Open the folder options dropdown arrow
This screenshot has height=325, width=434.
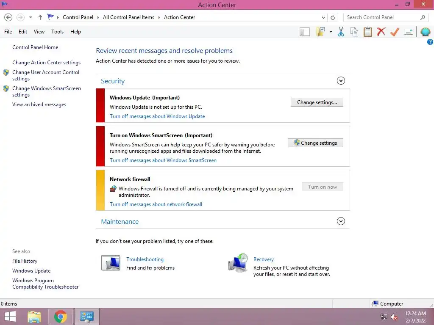point(331,32)
